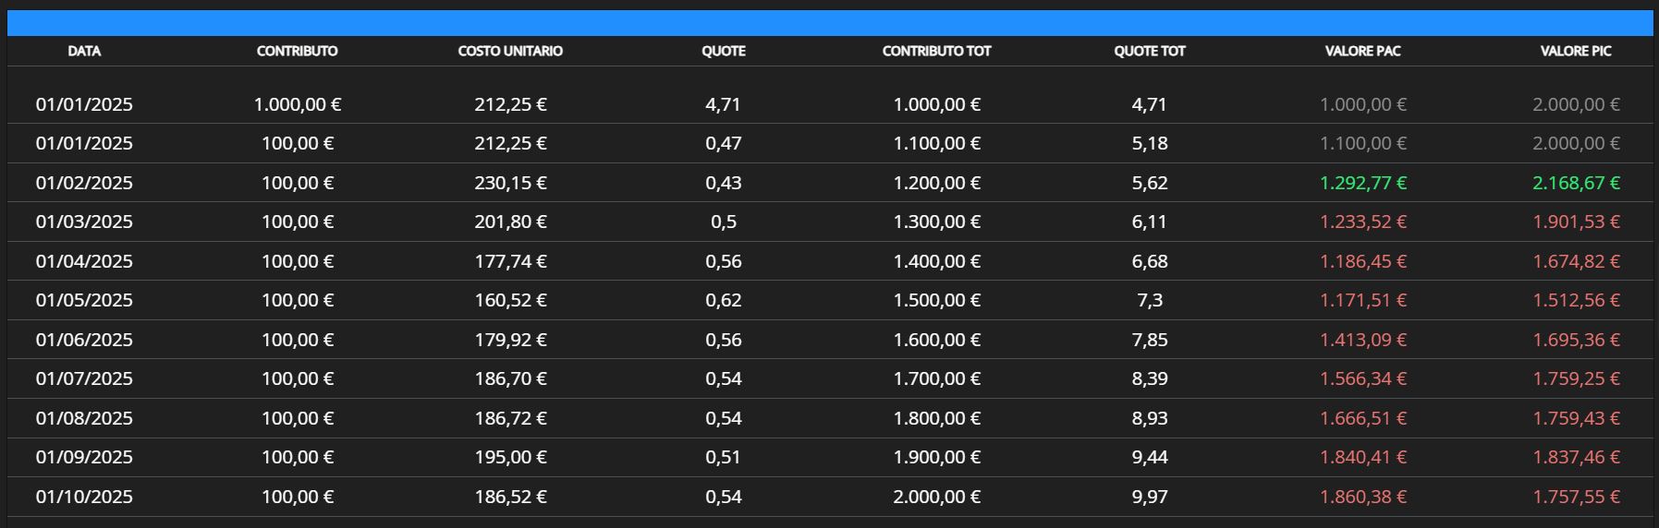Click the 1.500,00 € total contribution cell
Screen dimensions: 1659x528
[x=936, y=300]
